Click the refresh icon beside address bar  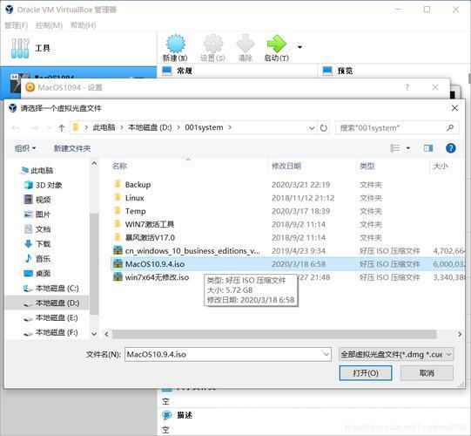point(324,128)
